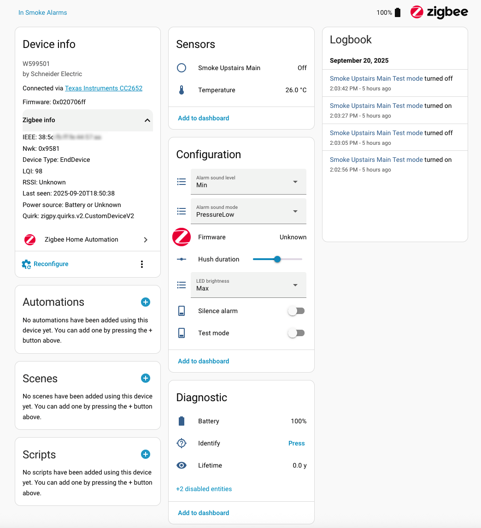Add a scene with the plus icon
481x528 pixels.
pos(145,378)
